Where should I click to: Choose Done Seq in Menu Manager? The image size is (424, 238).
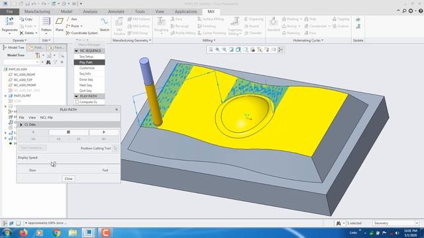(x=89, y=79)
